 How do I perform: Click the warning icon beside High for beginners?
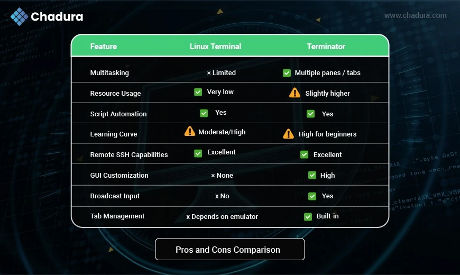click(288, 134)
